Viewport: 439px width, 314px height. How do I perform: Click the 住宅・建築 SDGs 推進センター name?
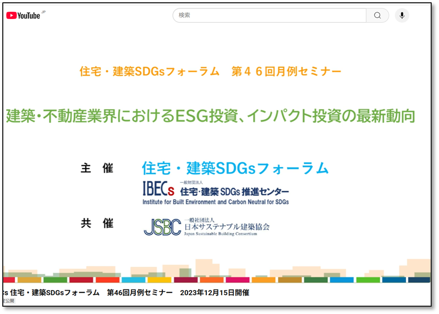point(234,192)
